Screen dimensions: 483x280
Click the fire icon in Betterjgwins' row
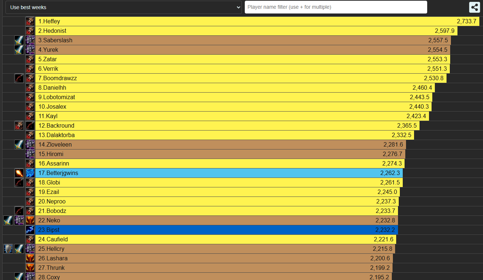(19, 173)
